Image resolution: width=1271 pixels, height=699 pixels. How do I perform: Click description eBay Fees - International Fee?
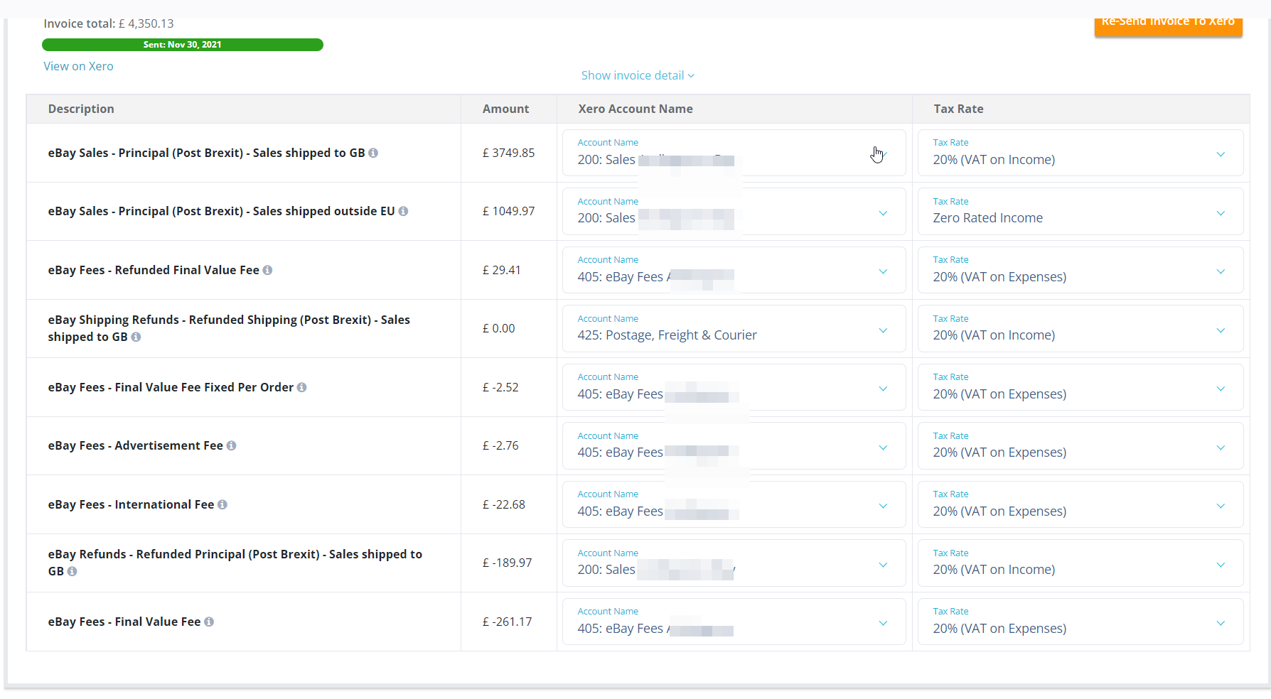coord(131,504)
